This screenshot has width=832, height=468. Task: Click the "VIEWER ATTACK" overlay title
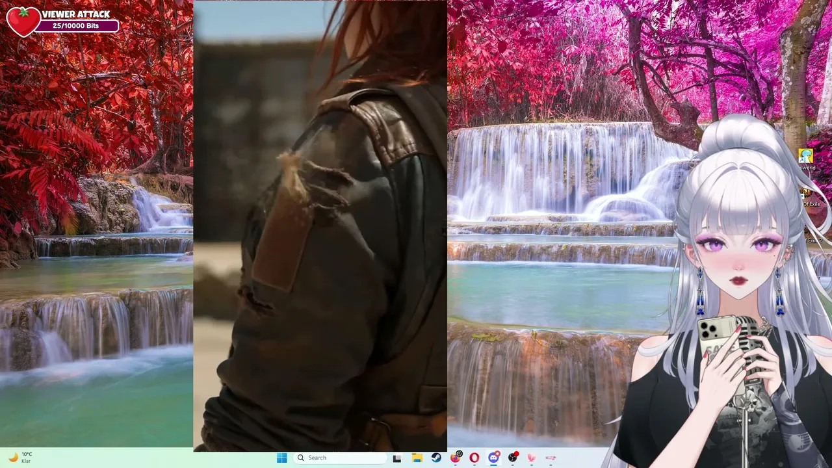[76, 14]
